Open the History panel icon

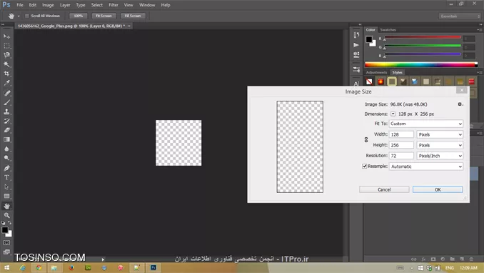[356, 35]
